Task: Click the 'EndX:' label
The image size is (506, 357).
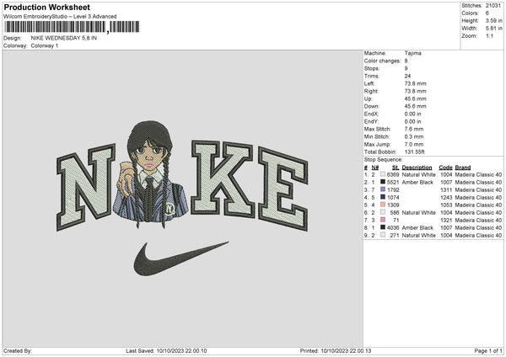Action: coord(371,114)
